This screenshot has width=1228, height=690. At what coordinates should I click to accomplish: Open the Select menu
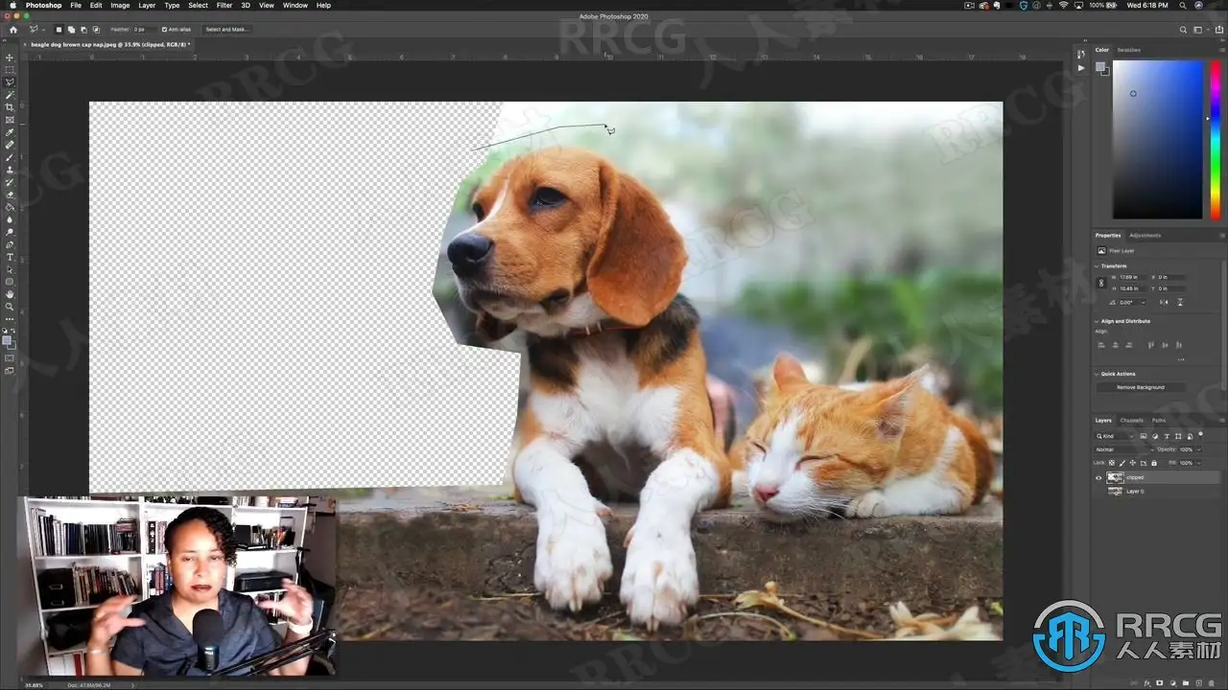point(199,6)
